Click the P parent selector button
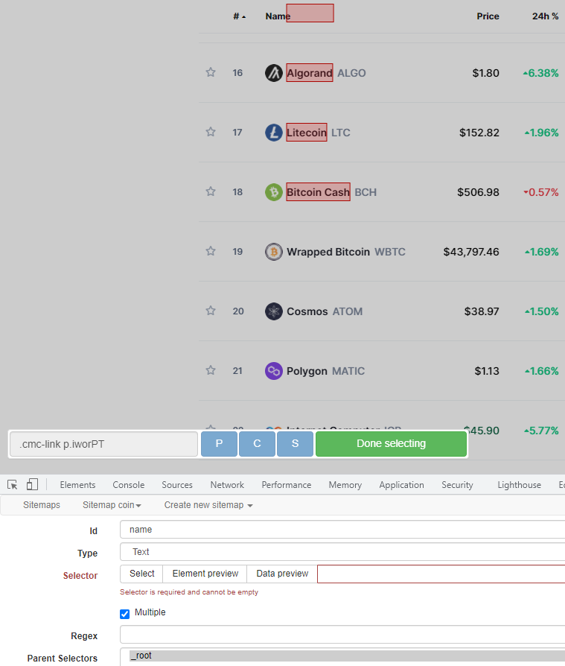The width and height of the screenshot is (565, 666). (x=219, y=444)
